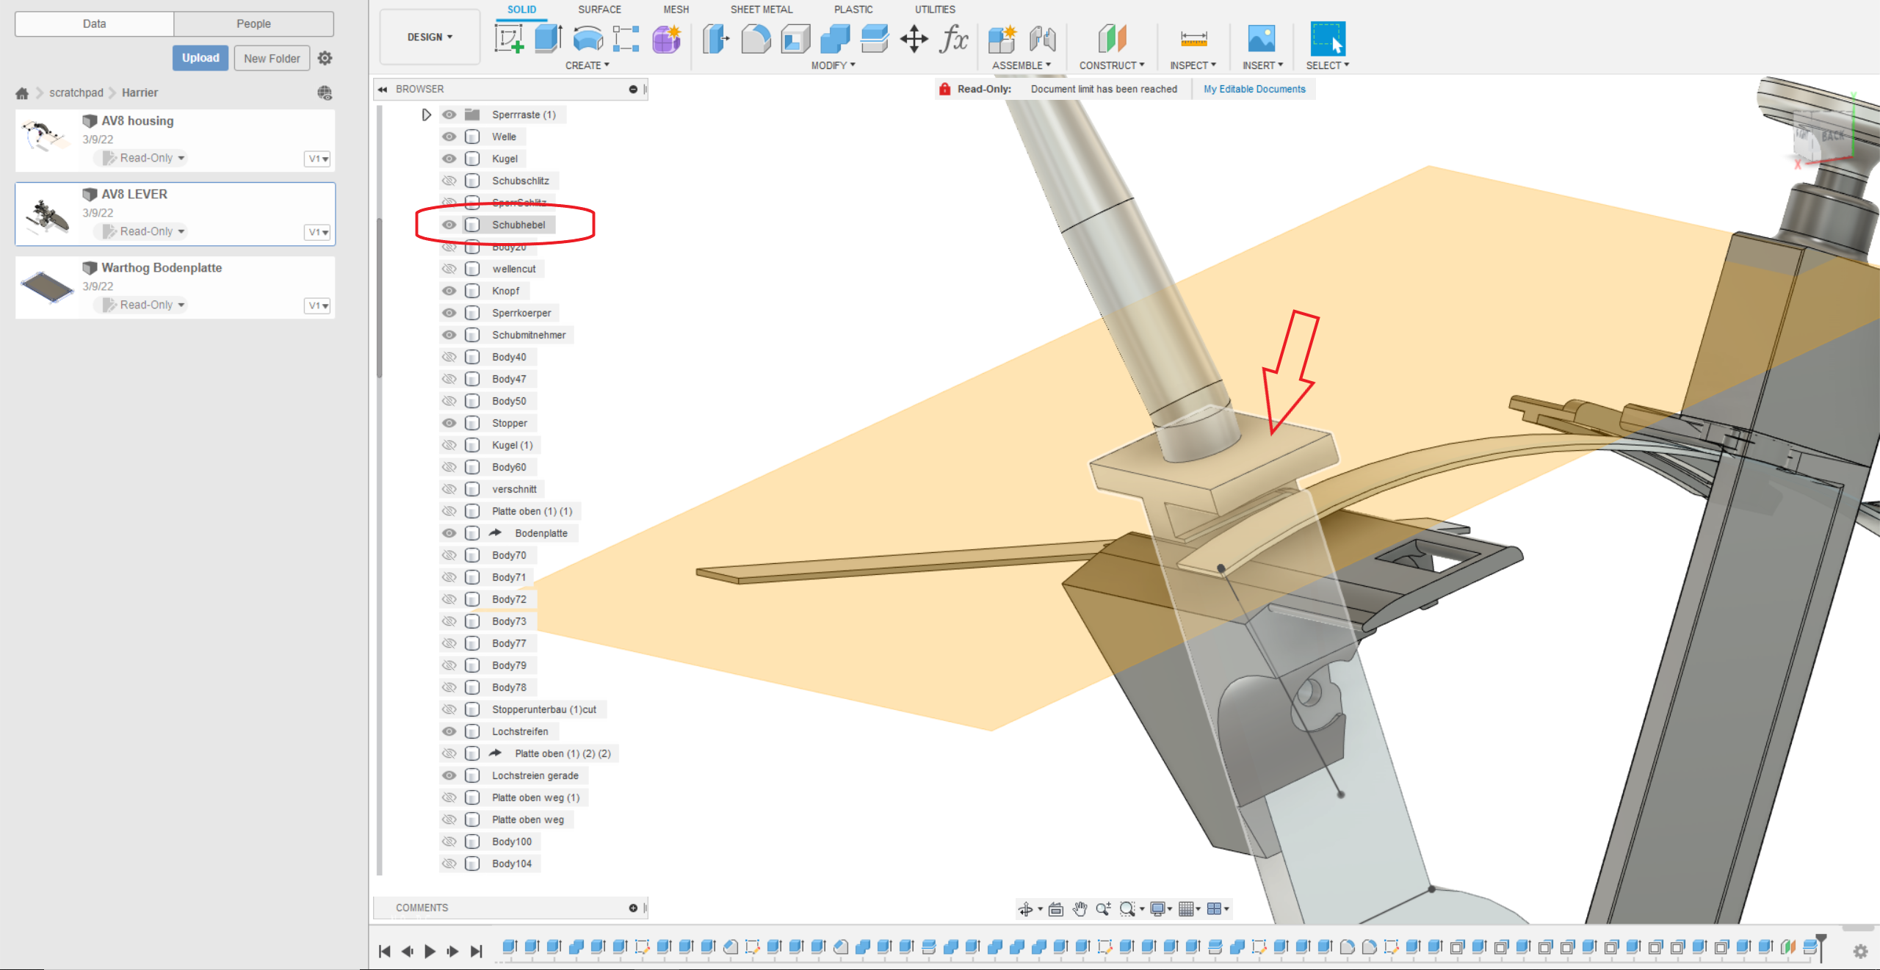This screenshot has width=1880, height=970.
Task: Click the Extrude tool icon
Action: [x=548, y=38]
